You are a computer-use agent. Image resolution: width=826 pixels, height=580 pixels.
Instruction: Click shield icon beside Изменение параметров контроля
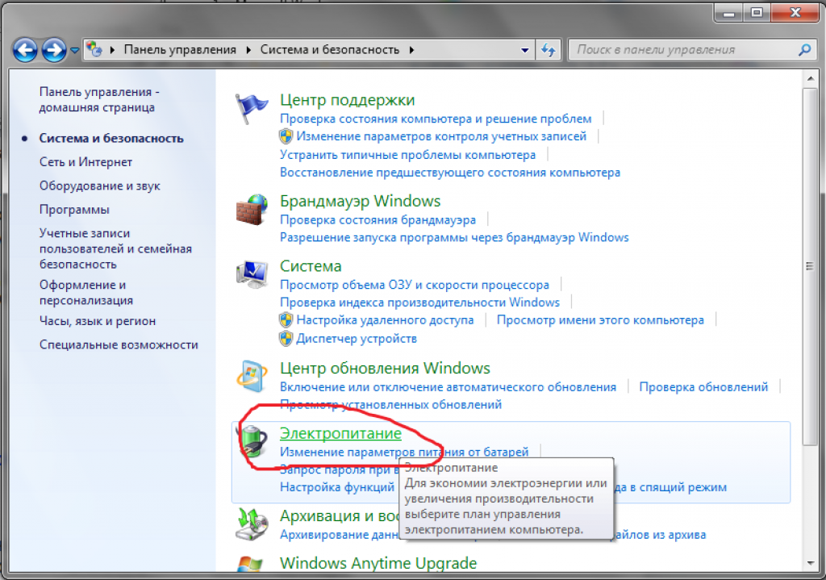pyautogui.click(x=286, y=136)
